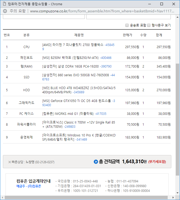
Task: Select the HDD category cell
Action: 27,90
